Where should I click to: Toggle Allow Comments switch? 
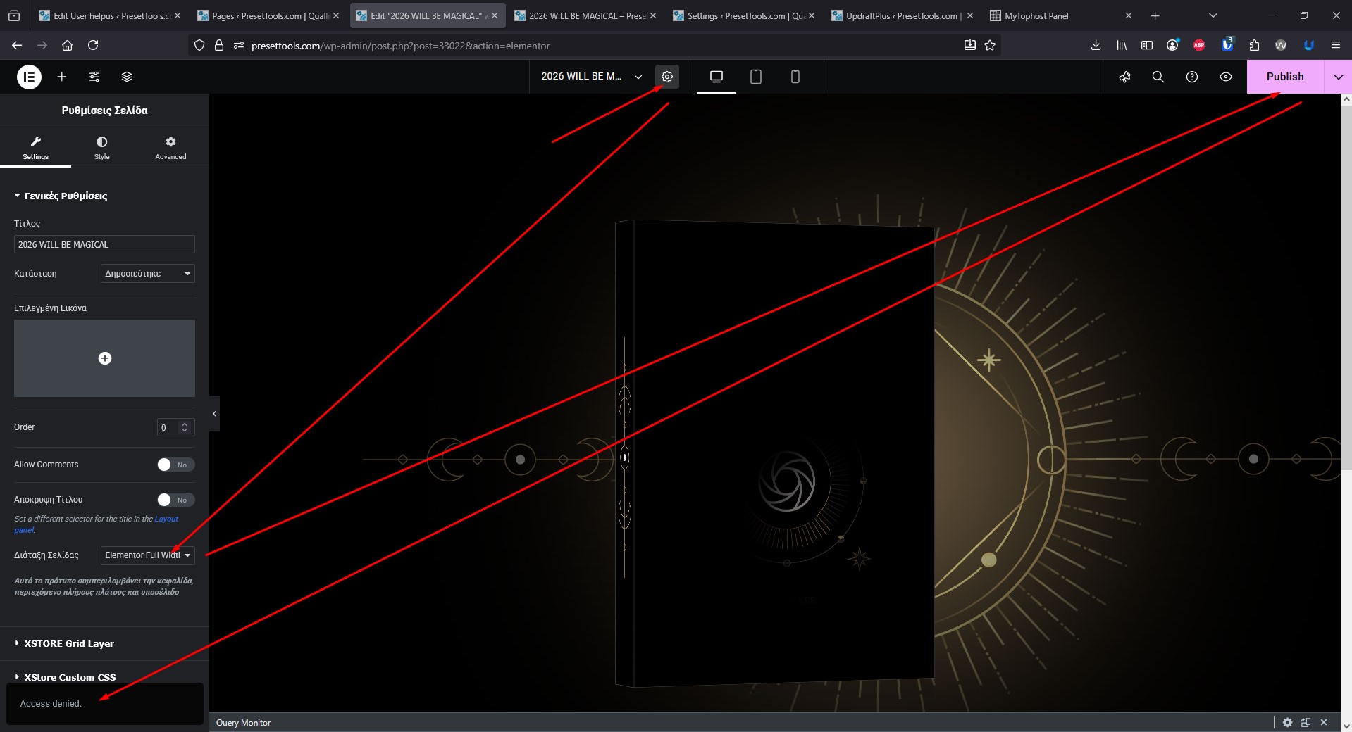175,465
